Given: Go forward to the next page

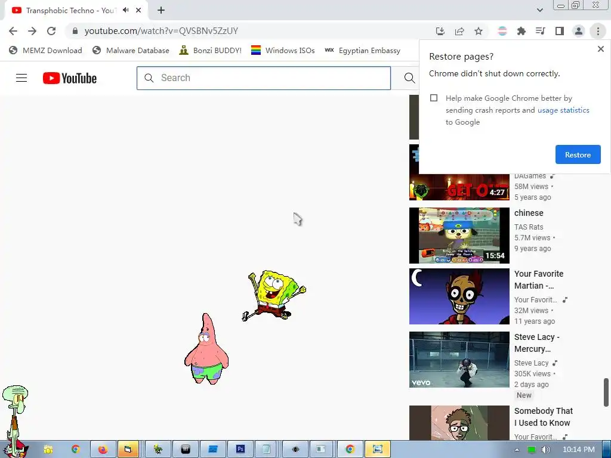Looking at the screenshot, I should [32, 31].
